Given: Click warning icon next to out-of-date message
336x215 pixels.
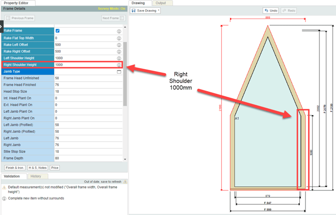Looking at the screenshot, I should click(x=125, y=182).
